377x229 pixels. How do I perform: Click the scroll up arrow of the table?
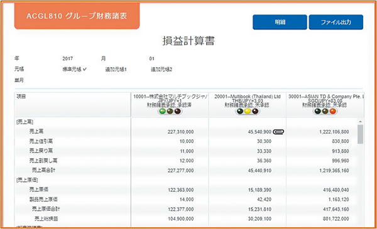360,122
